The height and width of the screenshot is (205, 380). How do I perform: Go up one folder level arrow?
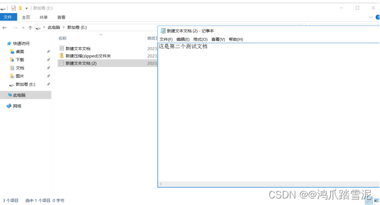[30, 28]
